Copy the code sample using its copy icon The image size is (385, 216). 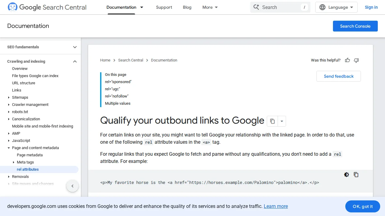pyautogui.click(x=356, y=174)
